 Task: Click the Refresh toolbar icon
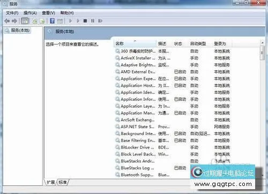pos(35,21)
